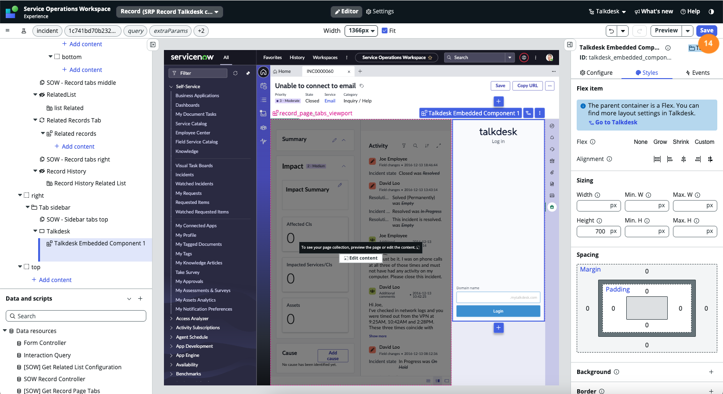Image resolution: width=723 pixels, height=394 pixels.
Task: Select the stretch alignment icon
Action: click(657, 159)
